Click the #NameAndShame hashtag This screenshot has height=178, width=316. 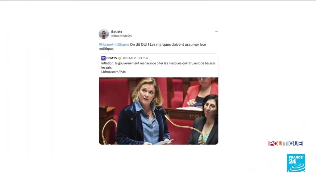pos(114,44)
